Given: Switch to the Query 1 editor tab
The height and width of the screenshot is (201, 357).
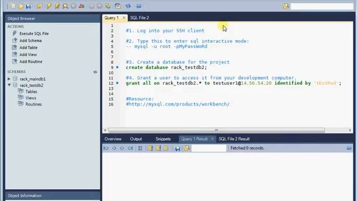Looking at the screenshot, I should (112, 18).
